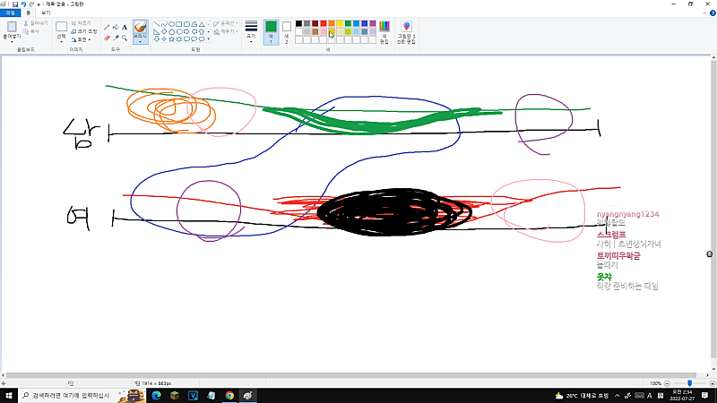The height and width of the screenshot is (403, 717).
Task: Open Microsoft Edge from the taskbar
Action: coord(156,396)
